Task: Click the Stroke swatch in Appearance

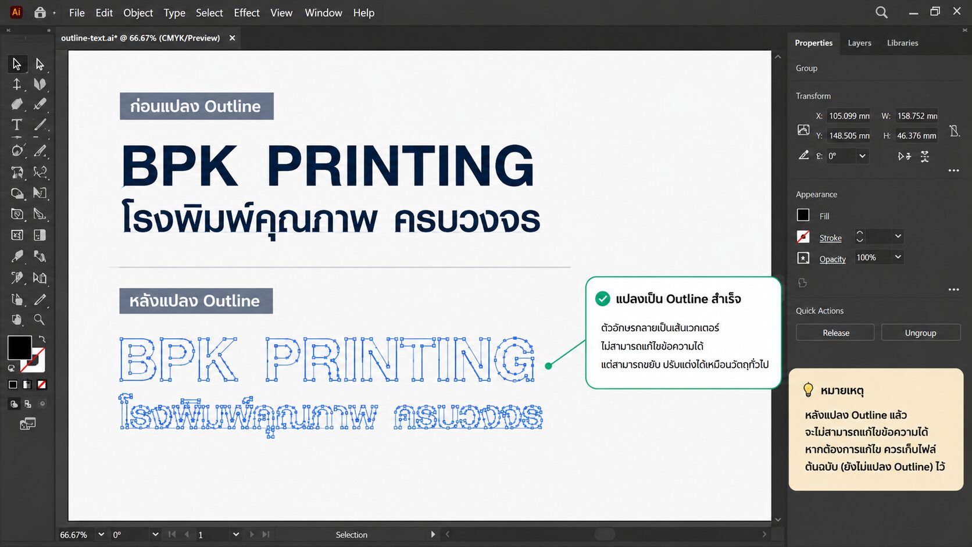Action: pos(803,237)
